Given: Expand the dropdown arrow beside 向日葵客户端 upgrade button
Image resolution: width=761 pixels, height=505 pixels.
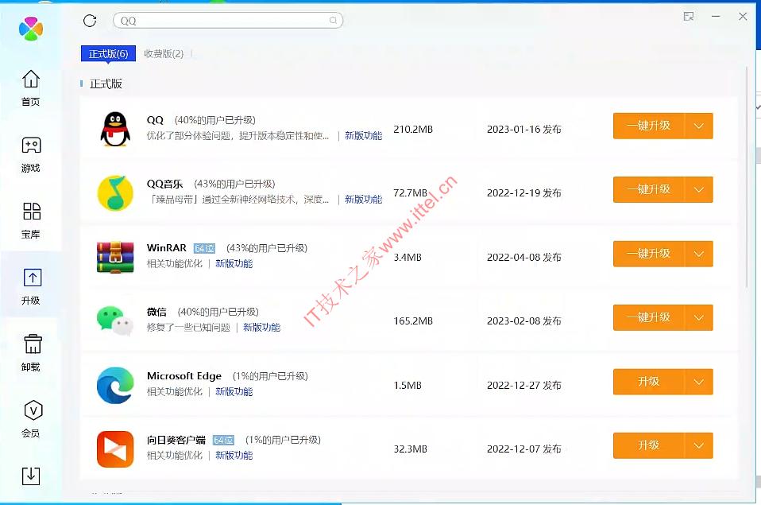Looking at the screenshot, I should tap(699, 445).
